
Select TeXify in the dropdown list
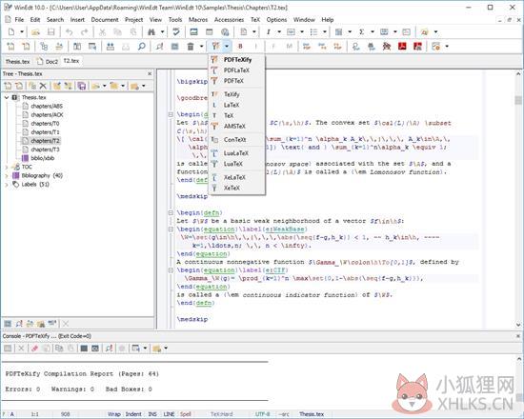(232, 94)
